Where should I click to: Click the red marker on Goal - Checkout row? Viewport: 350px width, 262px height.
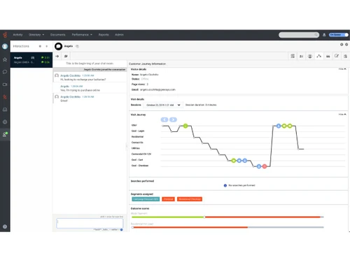pyautogui.click(x=265, y=166)
